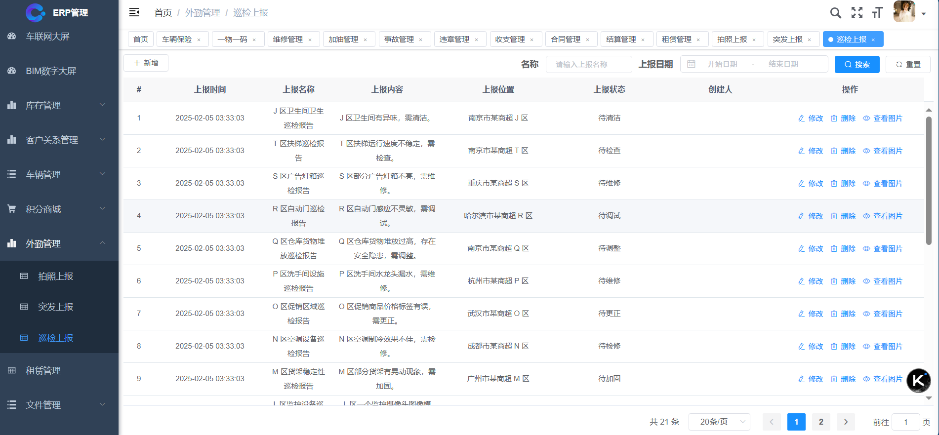View images for row 1
The width and height of the screenshot is (939, 435).
click(x=883, y=119)
